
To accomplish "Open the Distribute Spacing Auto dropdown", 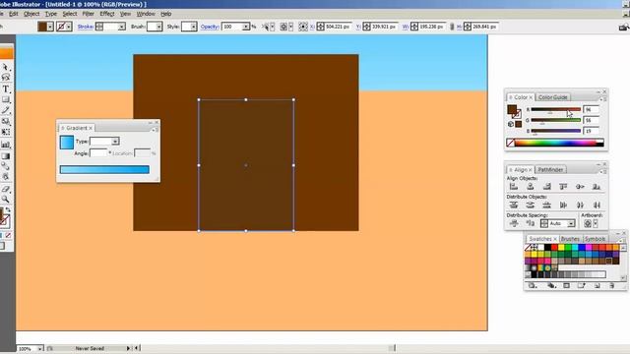I will coord(571,223).
